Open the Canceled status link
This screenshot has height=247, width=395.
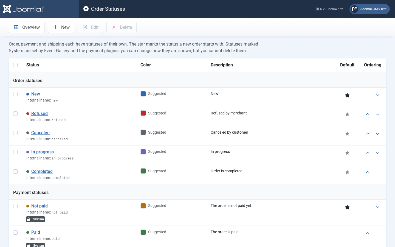(x=40, y=133)
